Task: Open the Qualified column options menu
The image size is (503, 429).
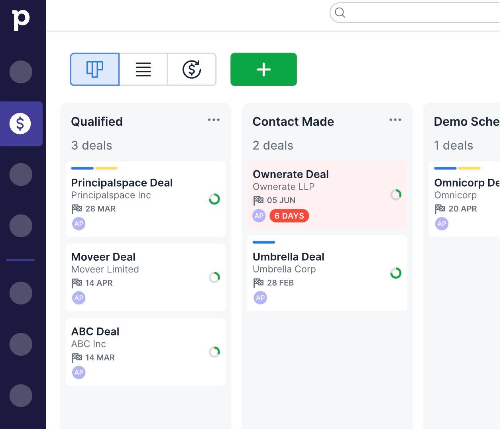Action: pyautogui.click(x=214, y=120)
